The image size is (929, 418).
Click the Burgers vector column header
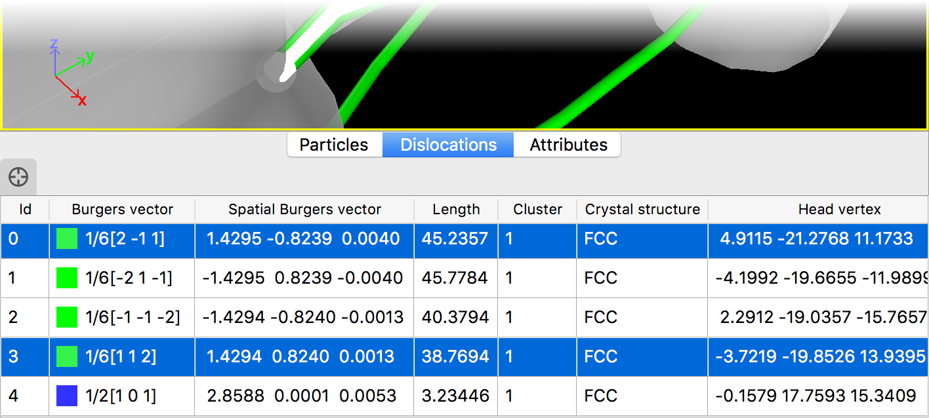(x=122, y=210)
